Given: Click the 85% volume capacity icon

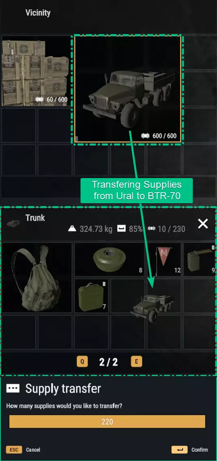Looking at the screenshot, I should click(121, 229).
